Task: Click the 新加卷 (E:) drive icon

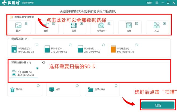Action: 80,49
